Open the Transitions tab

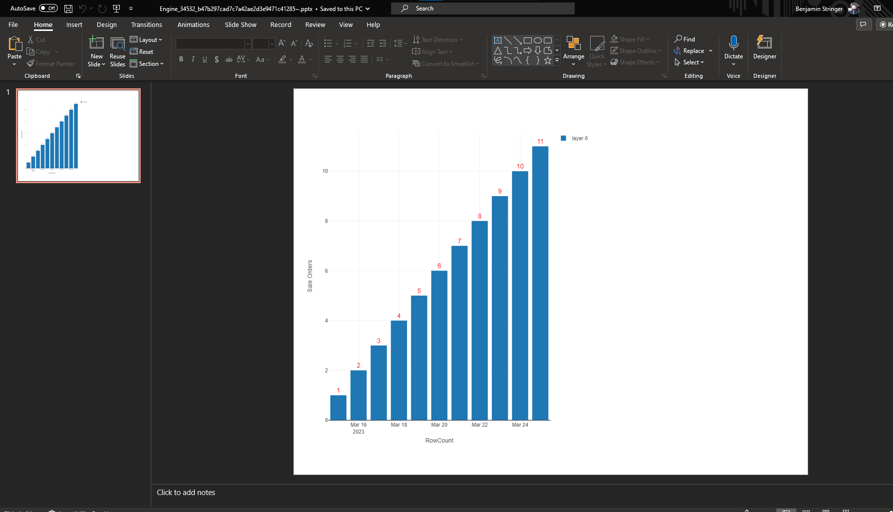point(146,24)
